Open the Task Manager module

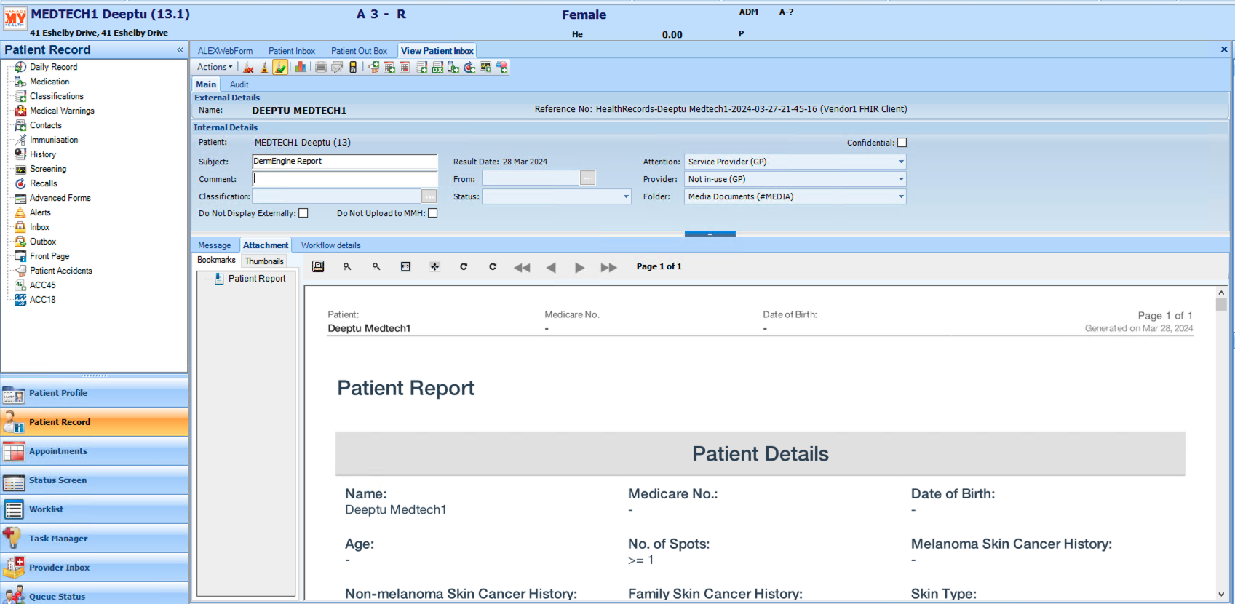coord(58,539)
